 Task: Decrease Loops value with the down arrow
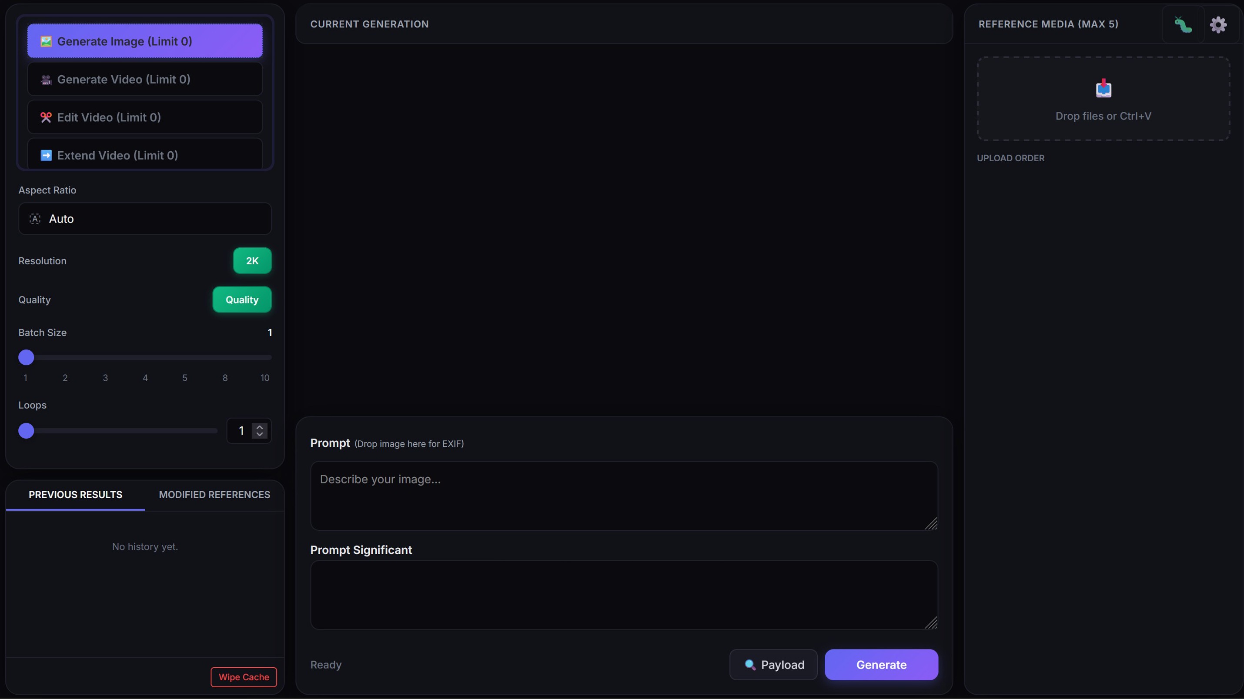pos(260,434)
